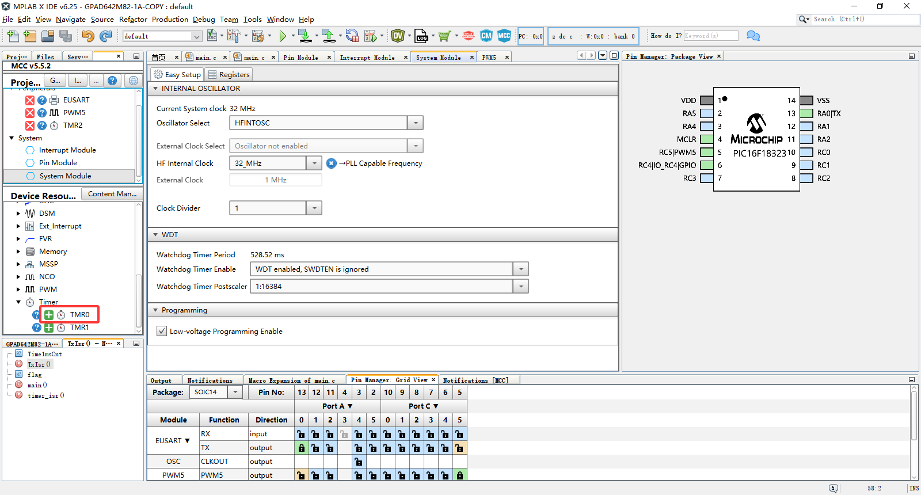Click the chat bubbles icon in toolbar
This screenshot has width=921, height=495.
pyautogui.click(x=753, y=36)
